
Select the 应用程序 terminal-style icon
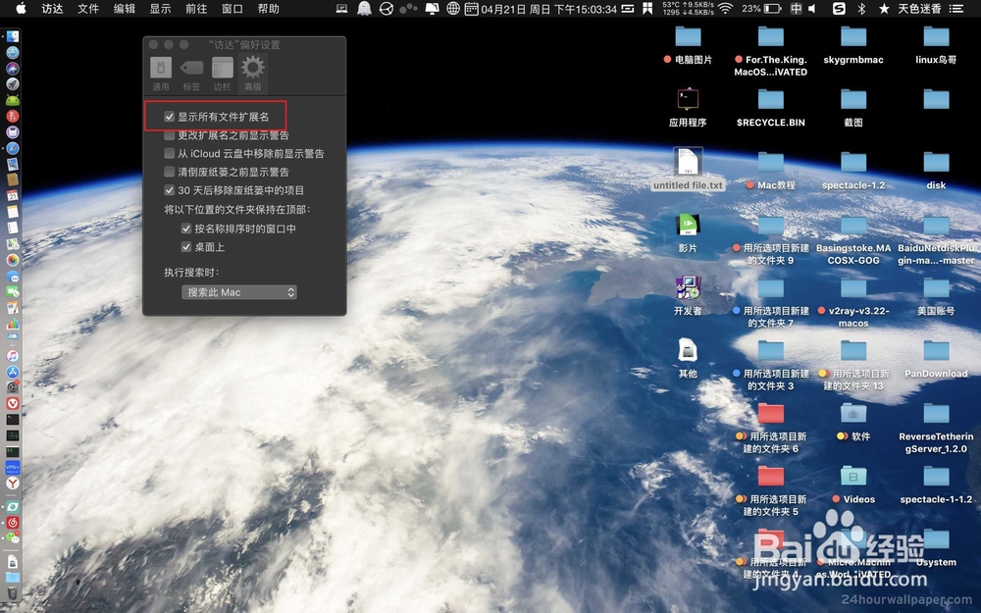coord(688,99)
